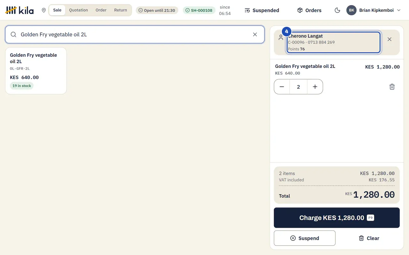This screenshot has width=409, height=255.
Task: Click the 'since 06:54' shift time
Action: 225,10
